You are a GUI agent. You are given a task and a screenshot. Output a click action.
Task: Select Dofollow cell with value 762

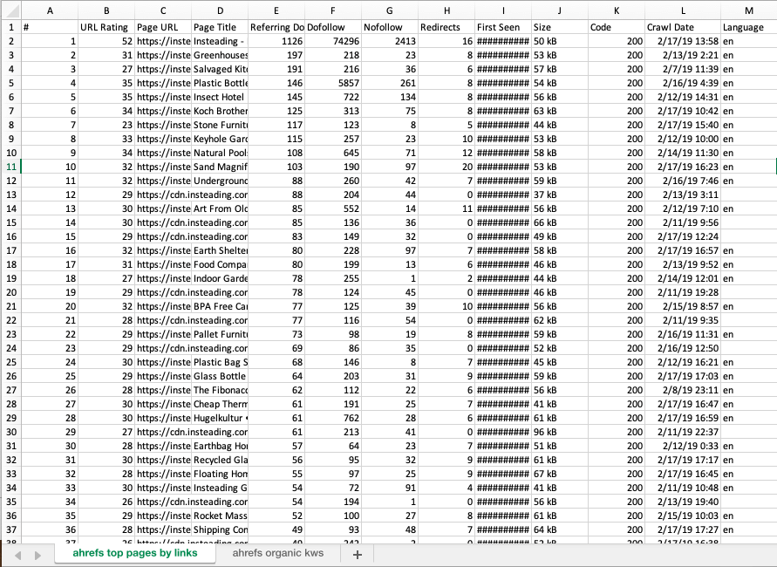[332, 419]
